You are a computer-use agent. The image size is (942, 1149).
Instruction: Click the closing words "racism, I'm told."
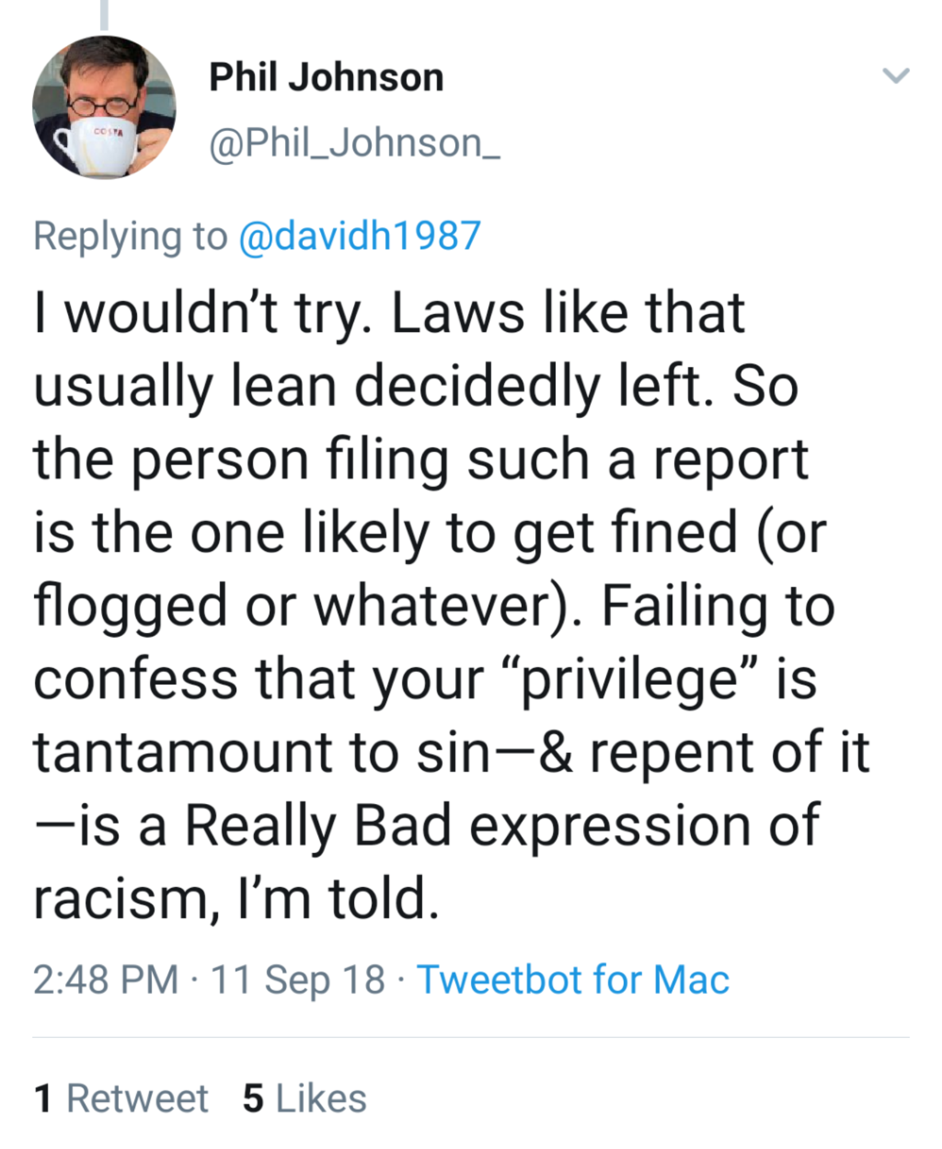point(236,898)
